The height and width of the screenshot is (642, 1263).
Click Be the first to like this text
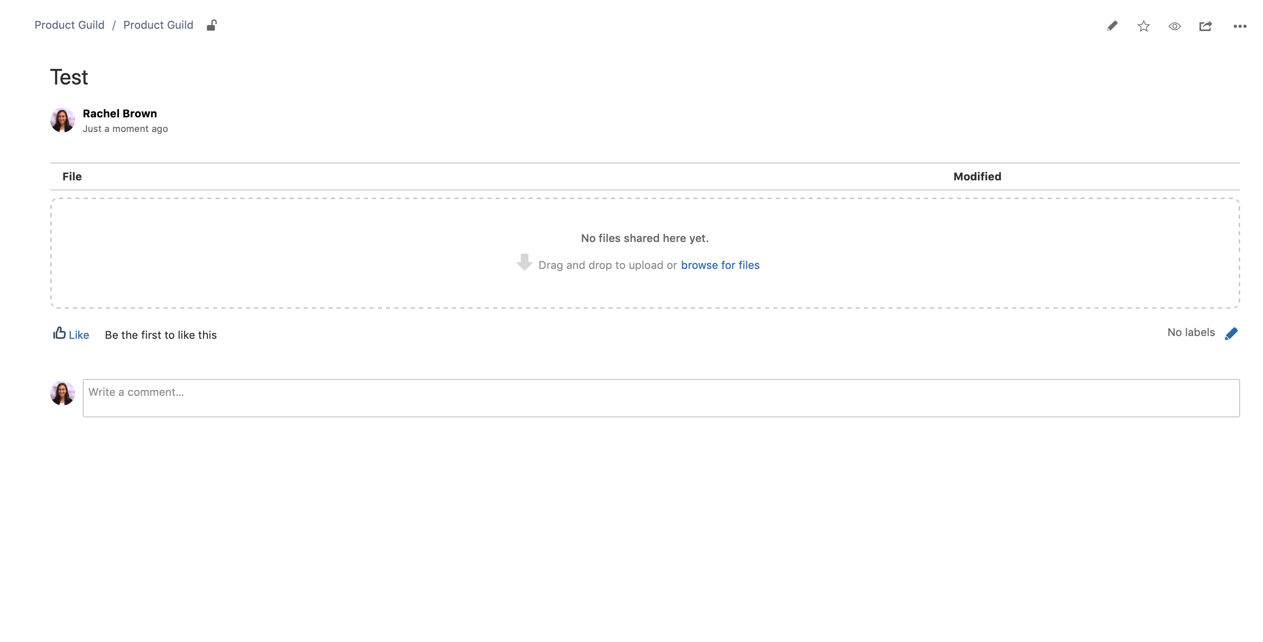click(x=161, y=335)
